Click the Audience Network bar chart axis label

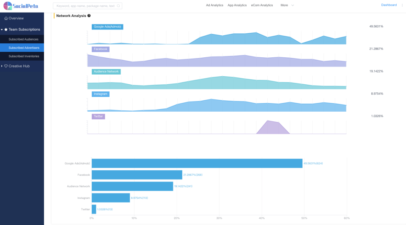tap(78, 186)
